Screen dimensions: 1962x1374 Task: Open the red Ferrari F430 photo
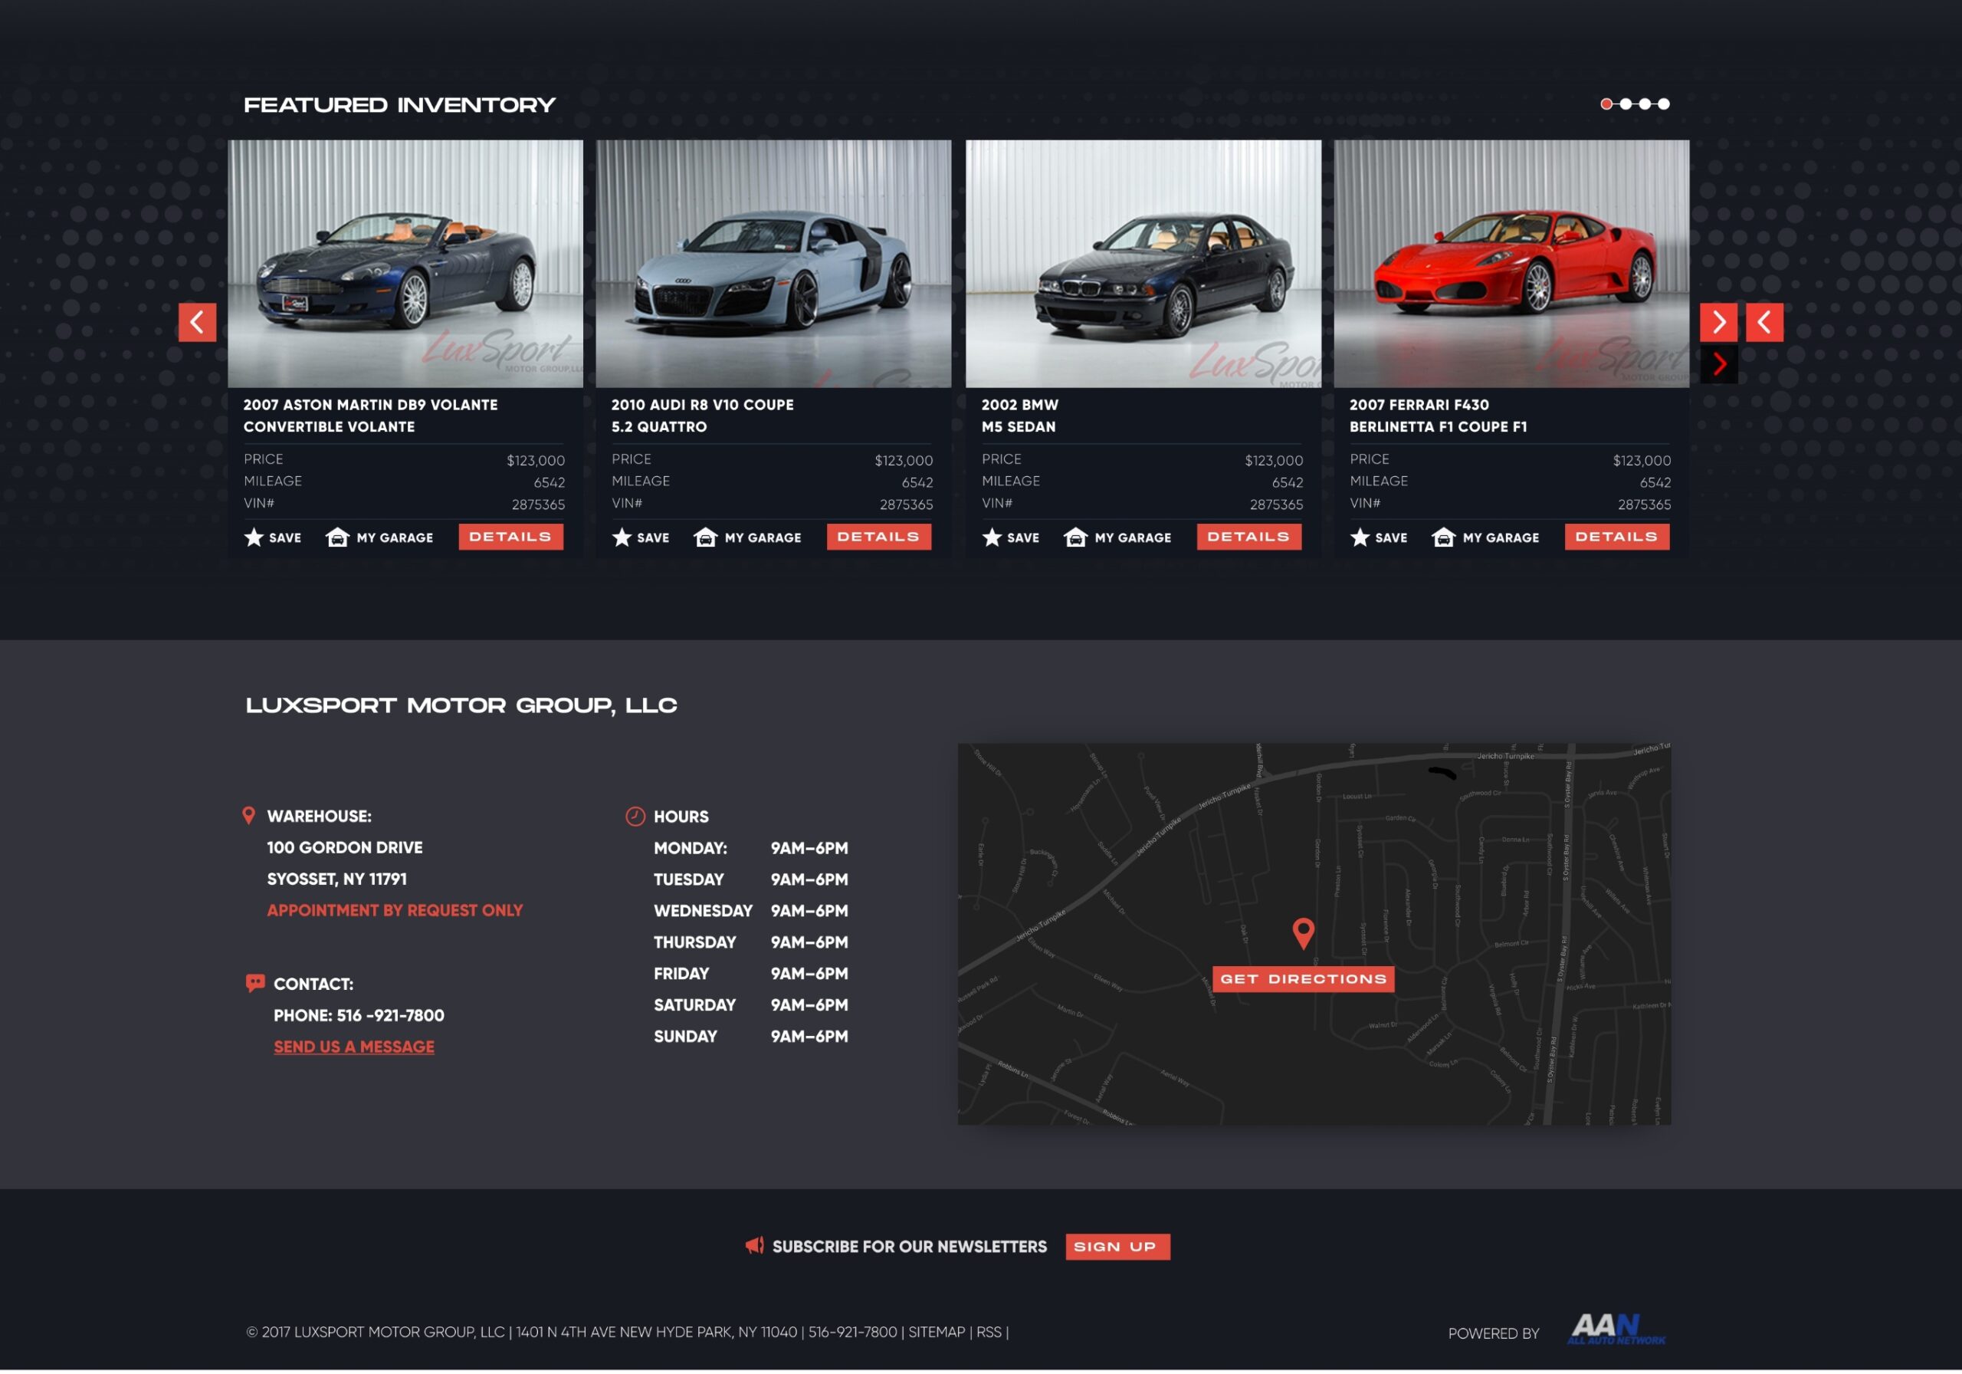1513,265
